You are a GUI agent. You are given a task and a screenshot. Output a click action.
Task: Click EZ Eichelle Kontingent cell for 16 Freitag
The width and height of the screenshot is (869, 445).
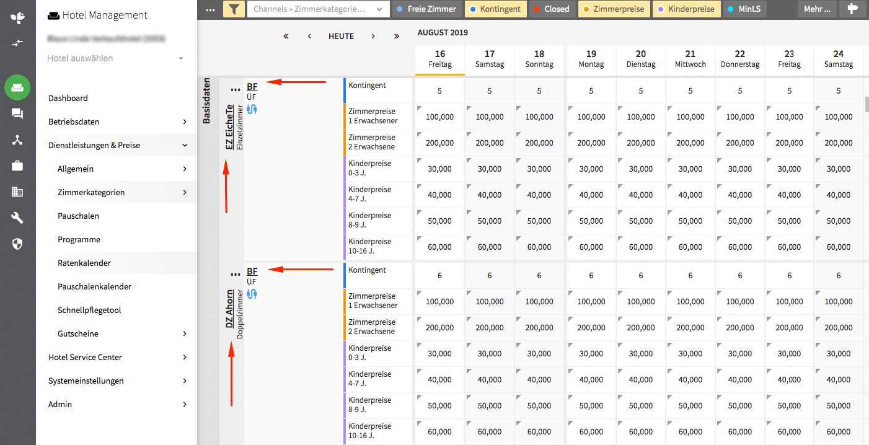(x=440, y=90)
